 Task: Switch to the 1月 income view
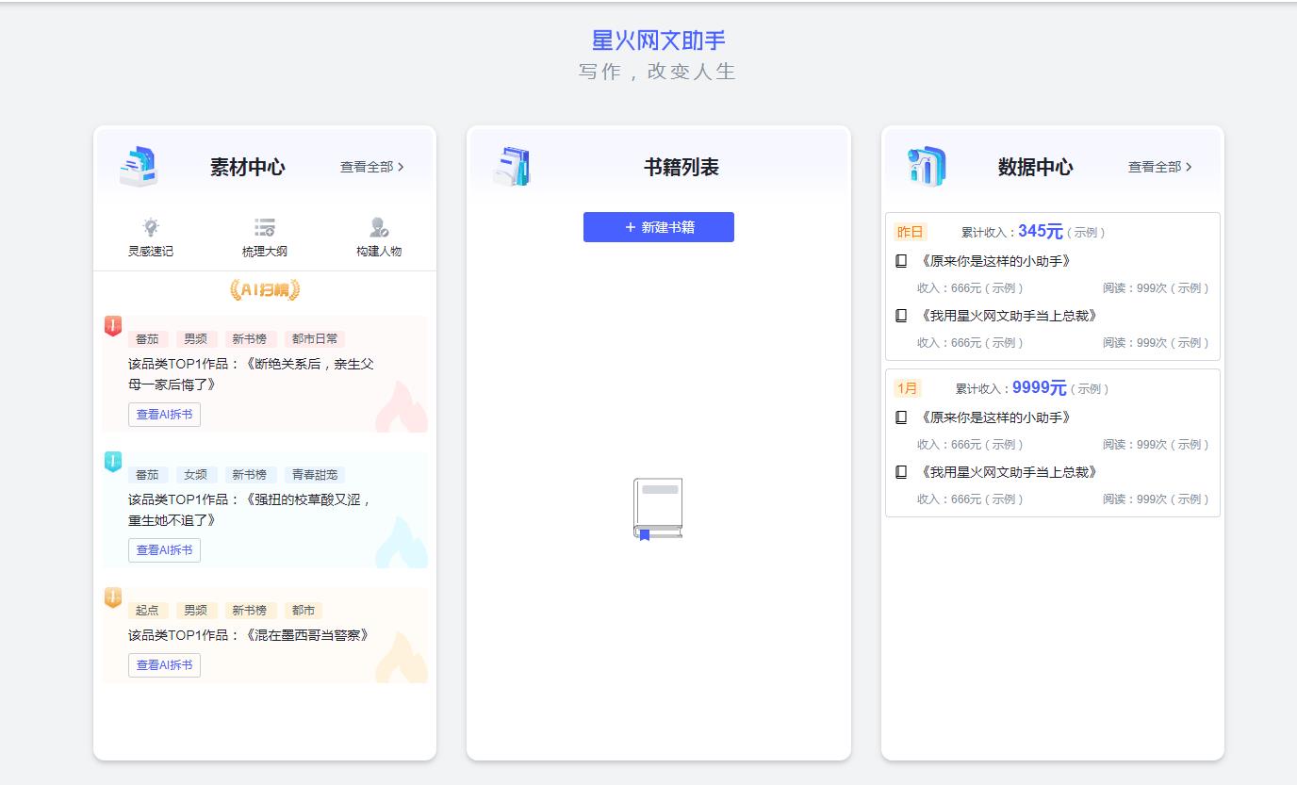[909, 387]
